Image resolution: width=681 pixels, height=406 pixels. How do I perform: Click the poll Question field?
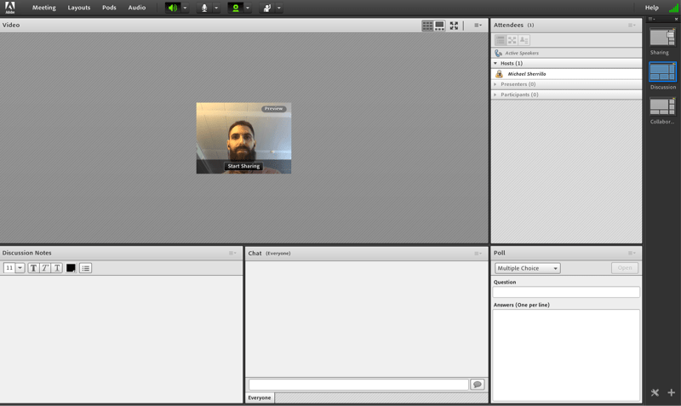point(566,292)
